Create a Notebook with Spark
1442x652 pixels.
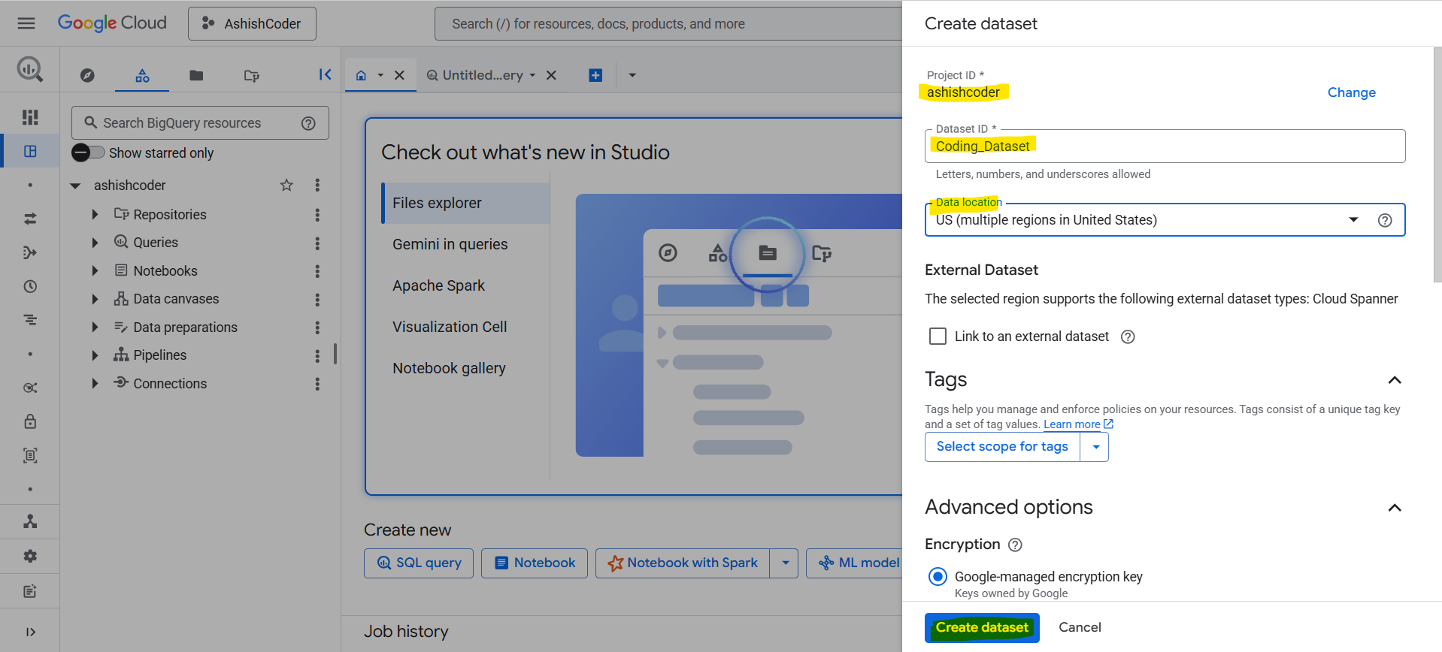coord(683,563)
